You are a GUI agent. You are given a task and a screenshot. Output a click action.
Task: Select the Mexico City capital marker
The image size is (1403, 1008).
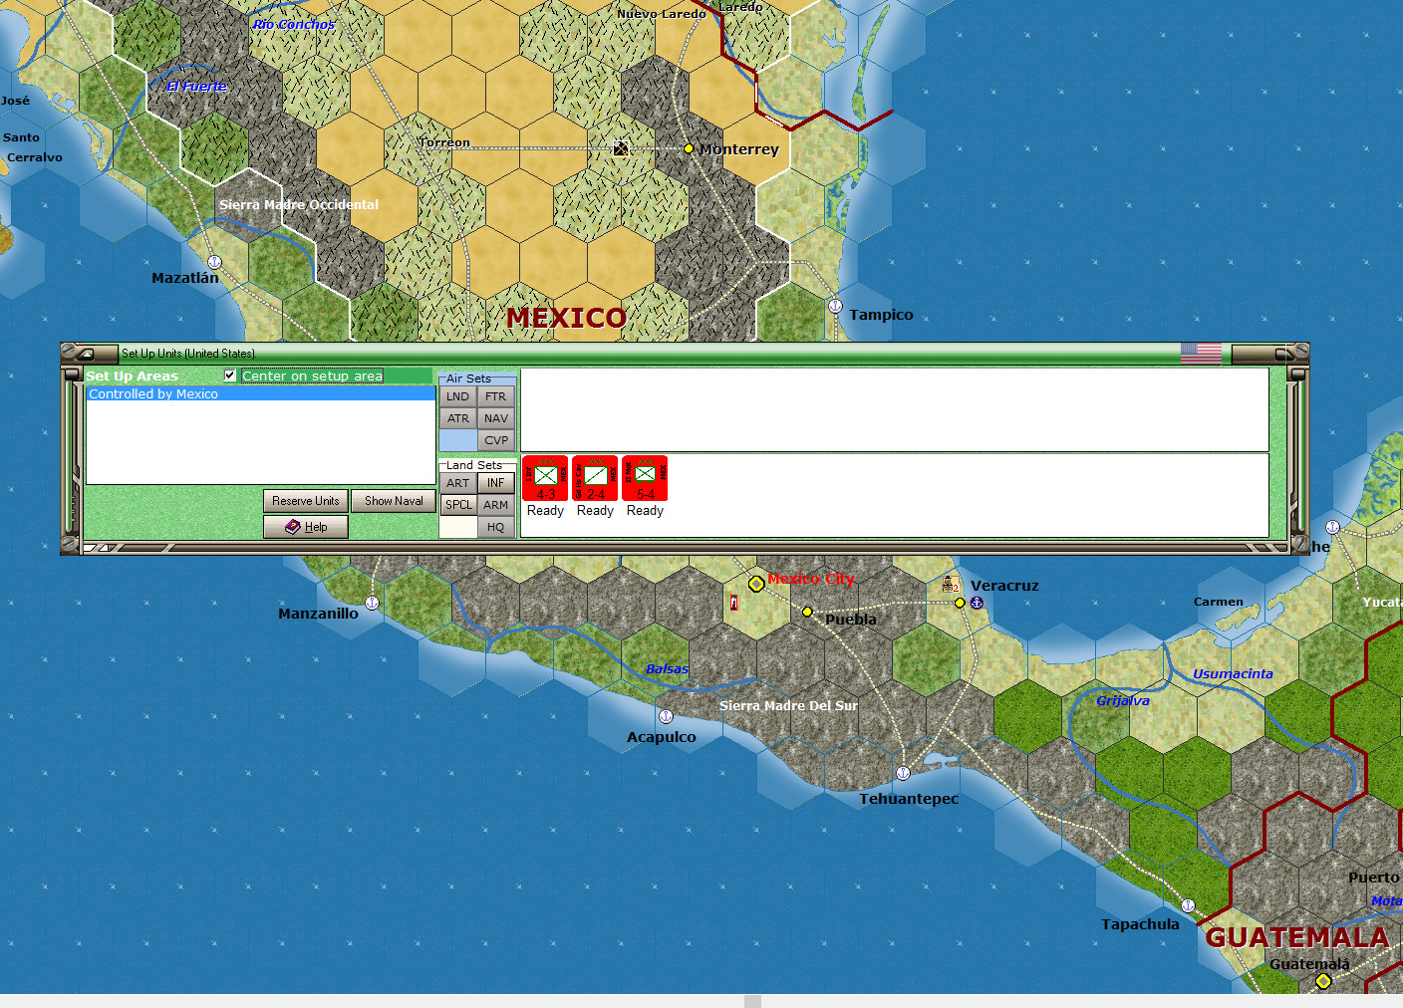[756, 584]
